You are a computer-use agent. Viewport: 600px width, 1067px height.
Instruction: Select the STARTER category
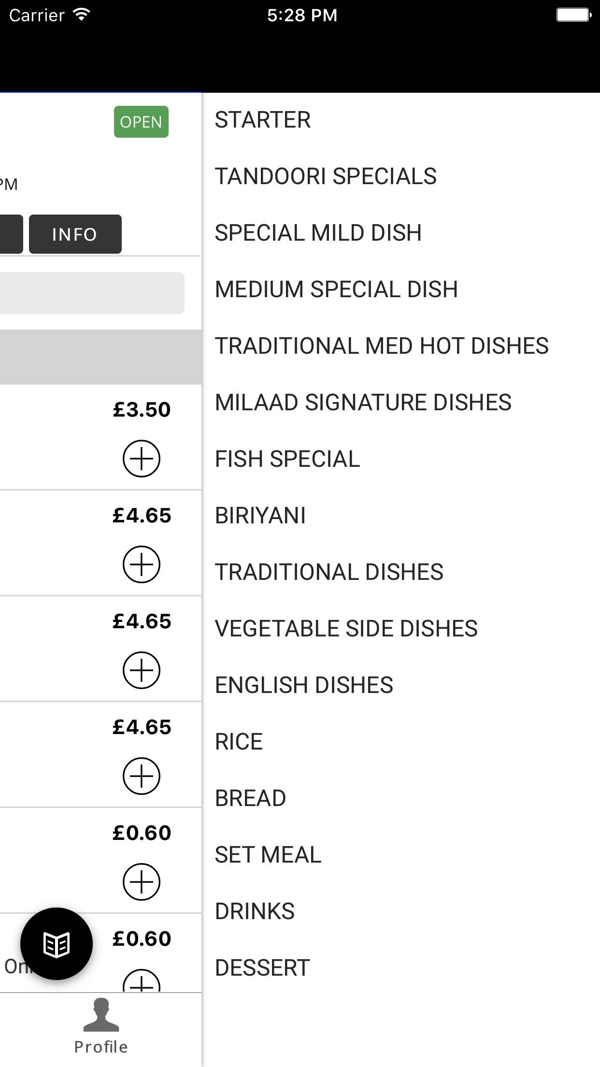point(263,120)
